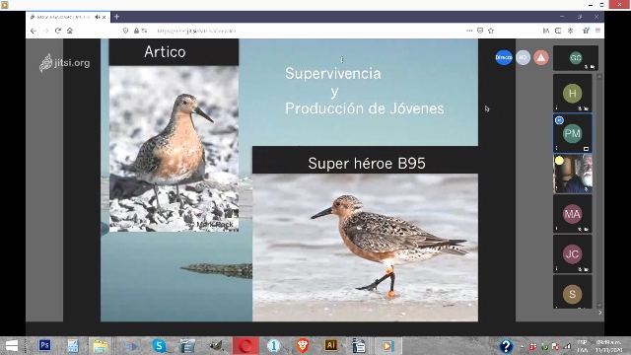Image resolution: width=631 pixels, height=355 pixels.
Task: Open the address bar page actions ellipsis
Action: pos(469,31)
